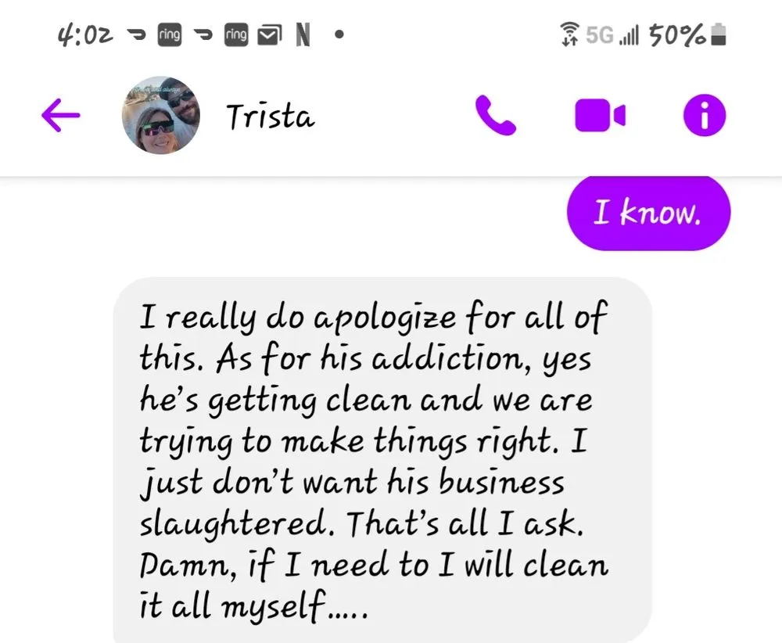Tap the missed call arrow before first ring icon
The image size is (782, 643).
click(x=136, y=35)
